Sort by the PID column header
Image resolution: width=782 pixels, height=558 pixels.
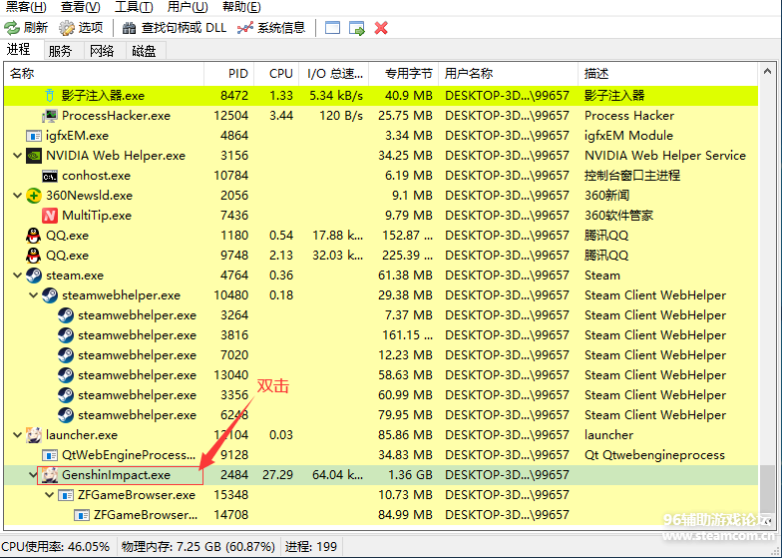(x=229, y=74)
